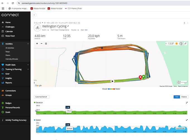Open Badges in sidebar
The height and width of the screenshot is (140, 190).
point(8,103)
